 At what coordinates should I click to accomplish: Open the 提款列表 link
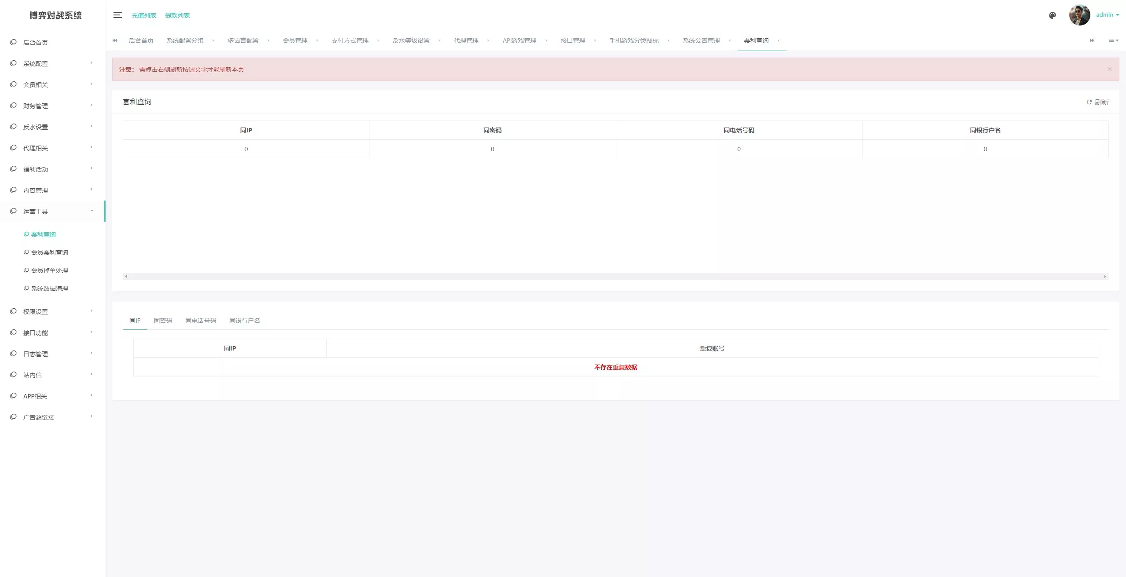pyautogui.click(x=177, y=15)
